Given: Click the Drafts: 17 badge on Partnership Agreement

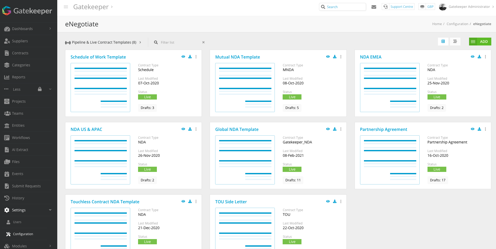Looking at the screenshot, I should tap(438, 180).
